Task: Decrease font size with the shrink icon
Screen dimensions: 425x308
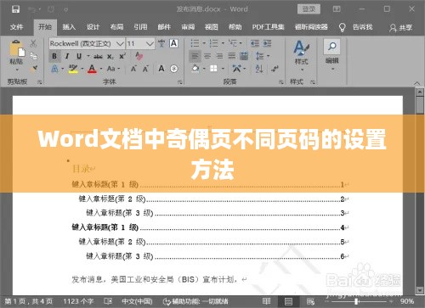Action: pos(145,69)
